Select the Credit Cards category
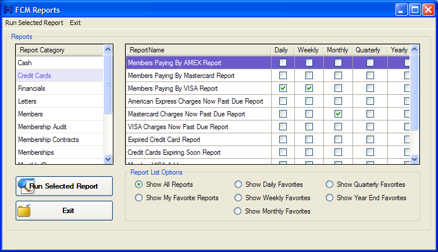 tap(60, 76)
